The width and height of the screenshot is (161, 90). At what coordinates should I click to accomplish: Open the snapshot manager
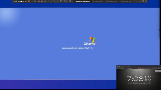[x=45, y=1]
